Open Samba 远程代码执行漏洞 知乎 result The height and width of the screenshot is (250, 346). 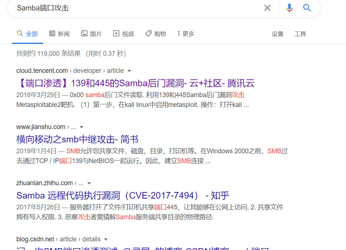[x=123, y=196]
